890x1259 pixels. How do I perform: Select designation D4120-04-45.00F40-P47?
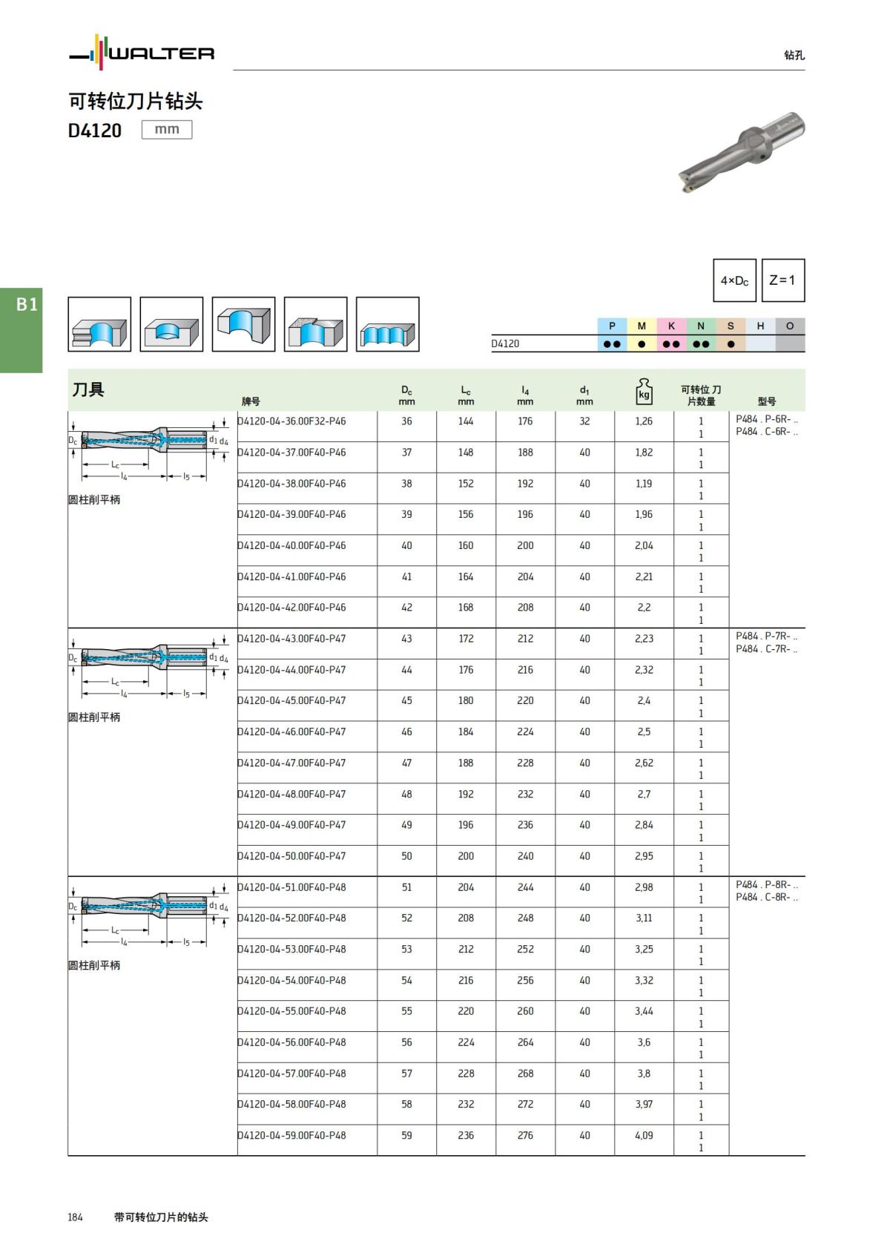pos(291,700)
